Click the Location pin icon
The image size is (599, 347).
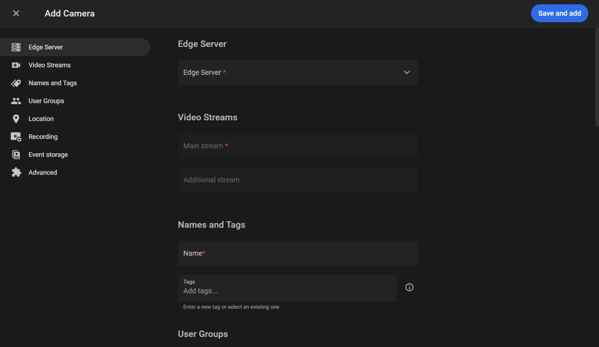(16, 119)
